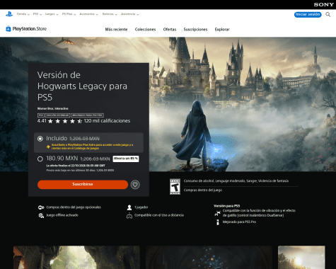
Task: Click the star rating row
Action: 65,121
